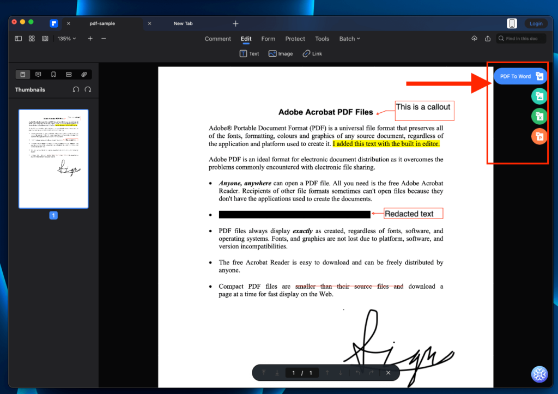Click the Find in this doc search field

[x=521, y=39]
